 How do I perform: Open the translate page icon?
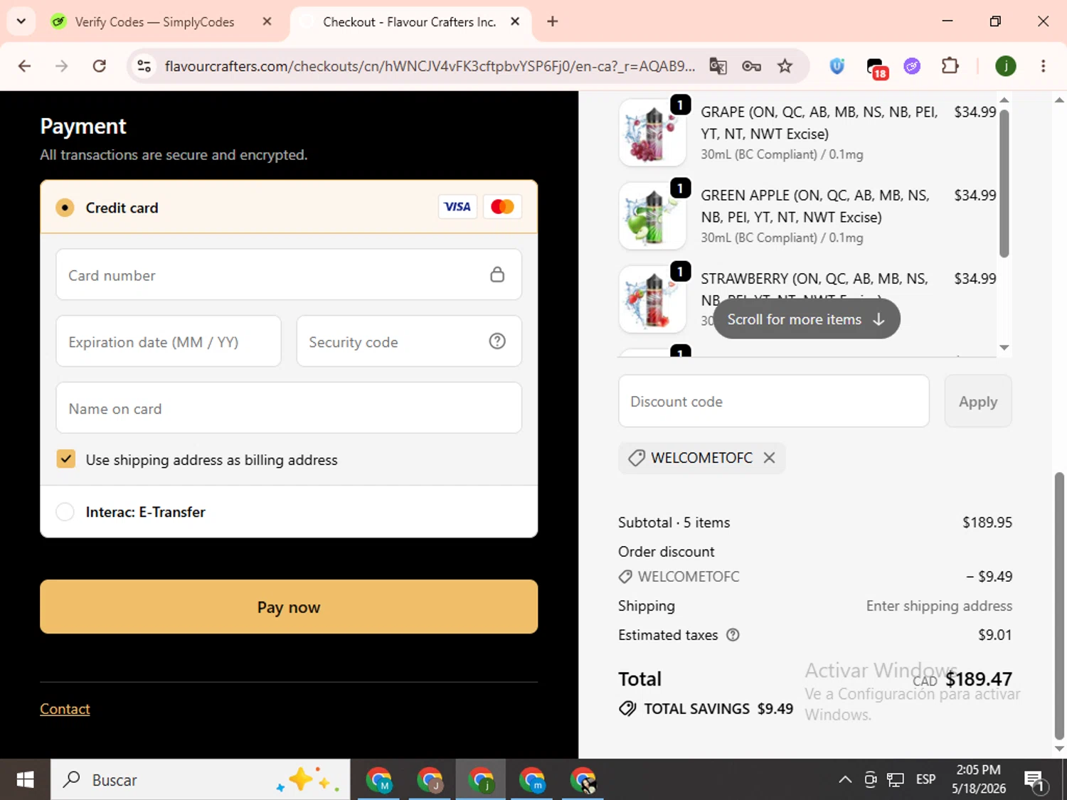[x=718, y=66]
